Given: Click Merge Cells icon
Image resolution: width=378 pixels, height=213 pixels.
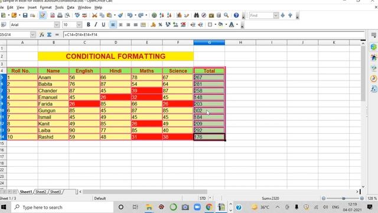Looking at the screenshot, I should click(x=143, y=25).
